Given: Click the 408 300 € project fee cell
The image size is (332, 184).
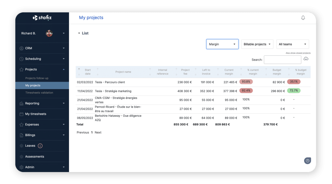Looking at the screenshot, I should click(x=184, y=91).
